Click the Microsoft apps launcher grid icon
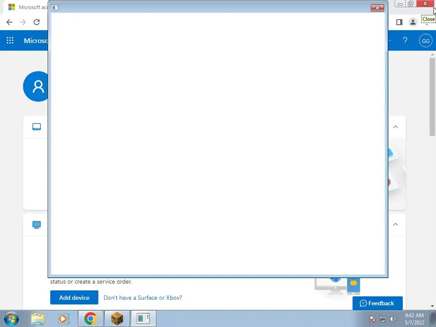Viewport: 436px width, 327px height. point(10,40)
